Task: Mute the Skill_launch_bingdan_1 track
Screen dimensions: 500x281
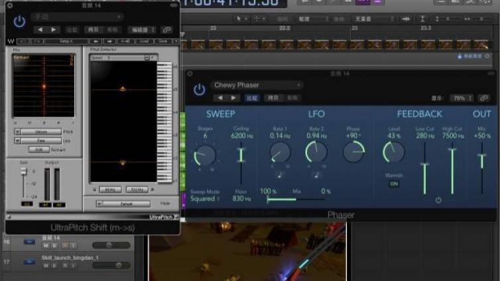Action: tap(46, 265)
